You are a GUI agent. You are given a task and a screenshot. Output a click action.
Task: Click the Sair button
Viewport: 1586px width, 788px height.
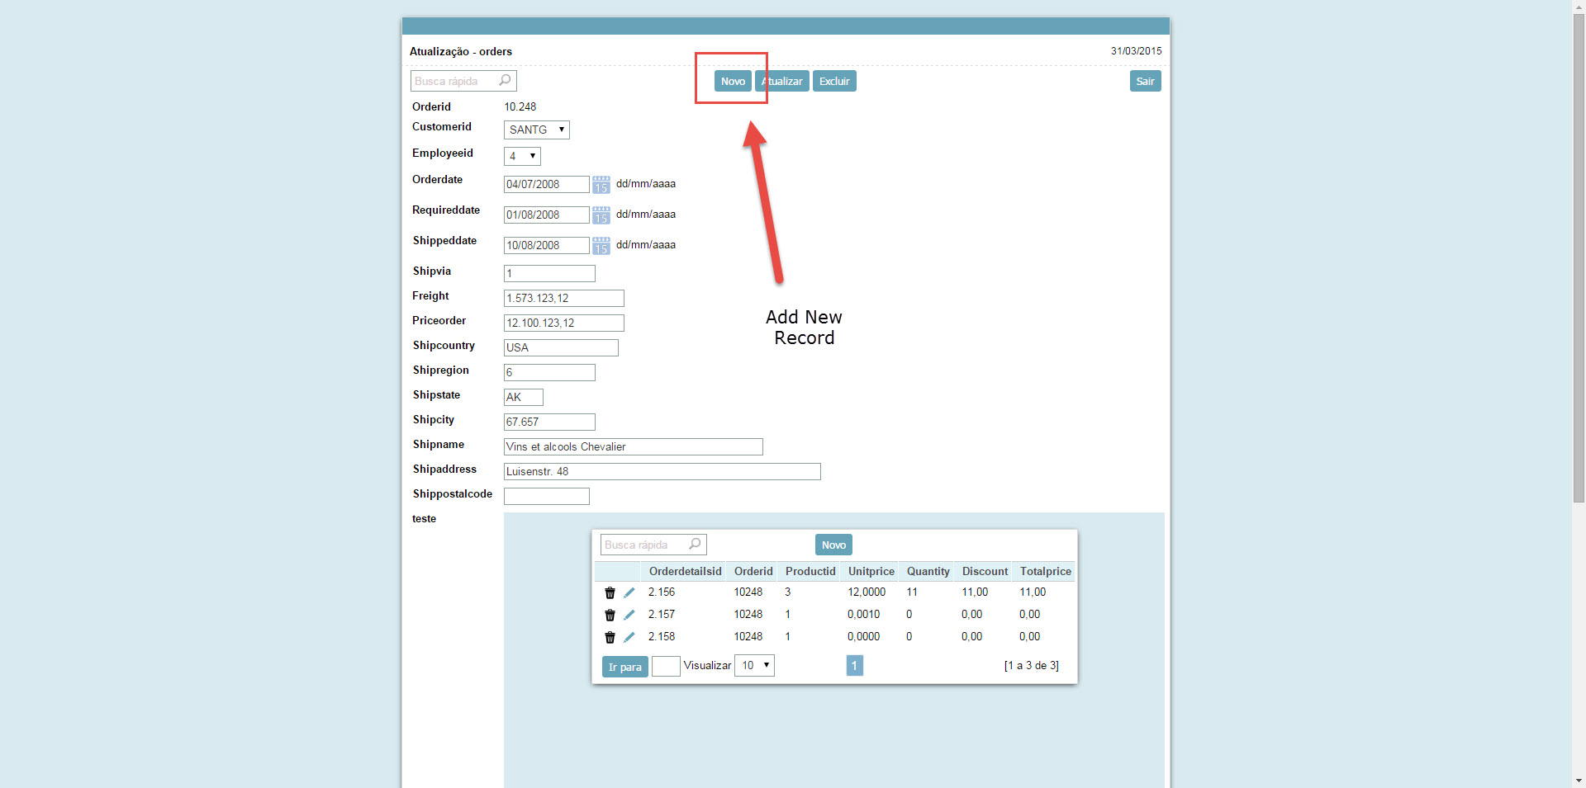click(1145, 81)
